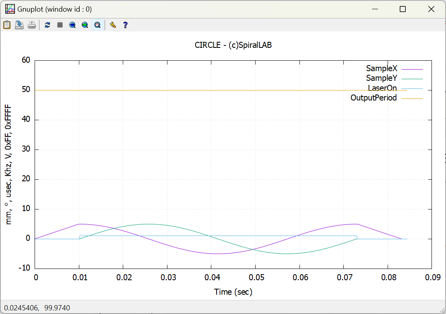Image resolution: width=446 pixels, height=314 pixels.
Task: Click the 60 tick label on the vertical axis
Action: pos(26,60)
